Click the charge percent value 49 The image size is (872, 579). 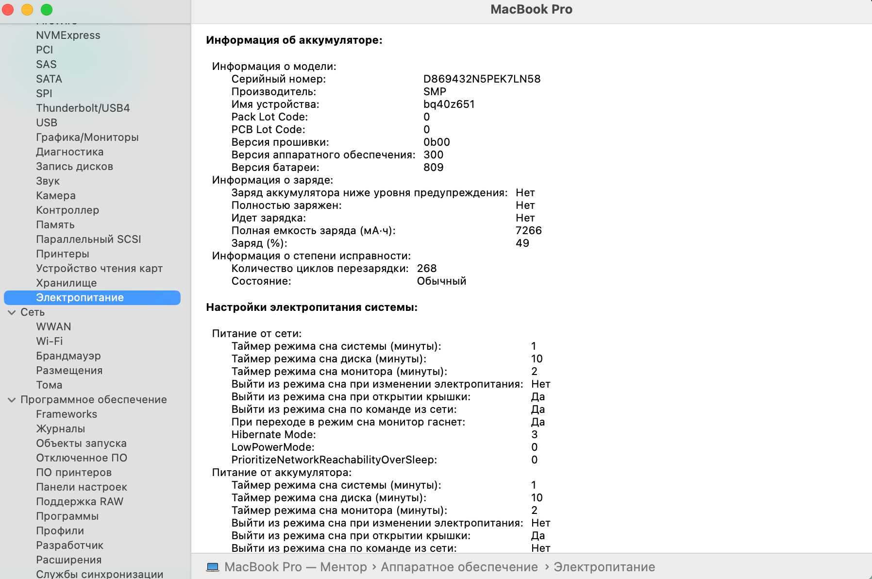[522, 243]
